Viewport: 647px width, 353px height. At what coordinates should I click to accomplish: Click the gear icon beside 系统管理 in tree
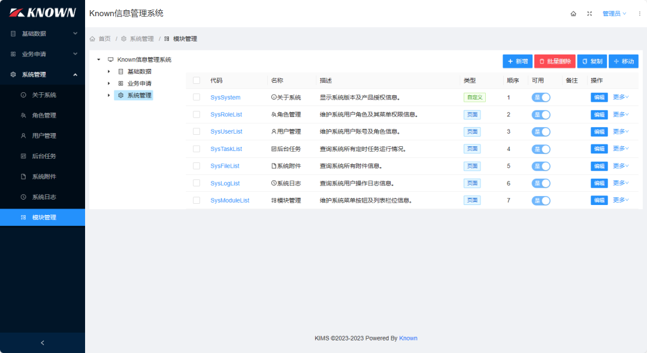pyautogui.click(x=120, y=95)
